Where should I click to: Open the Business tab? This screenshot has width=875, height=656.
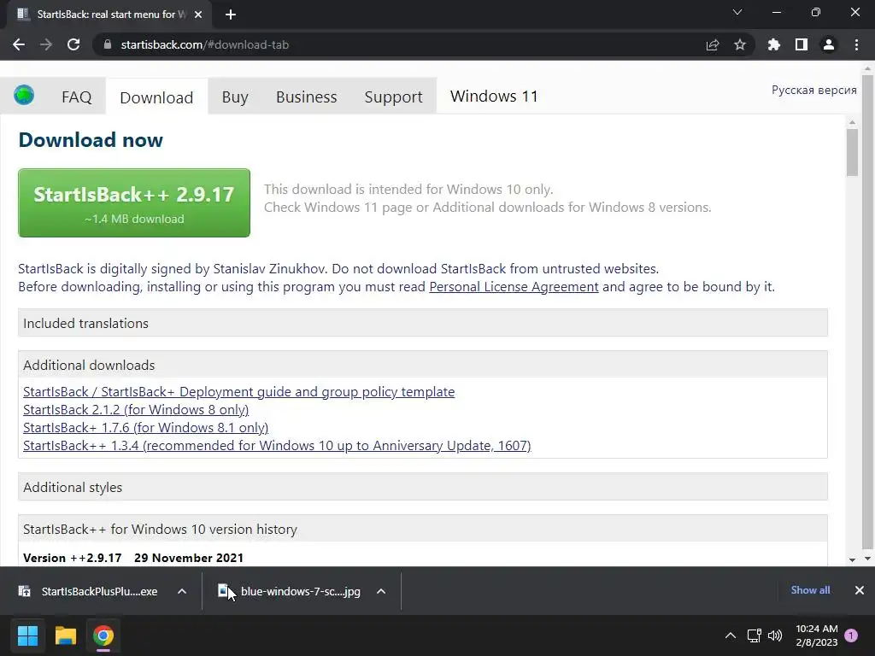coord(307,97)
